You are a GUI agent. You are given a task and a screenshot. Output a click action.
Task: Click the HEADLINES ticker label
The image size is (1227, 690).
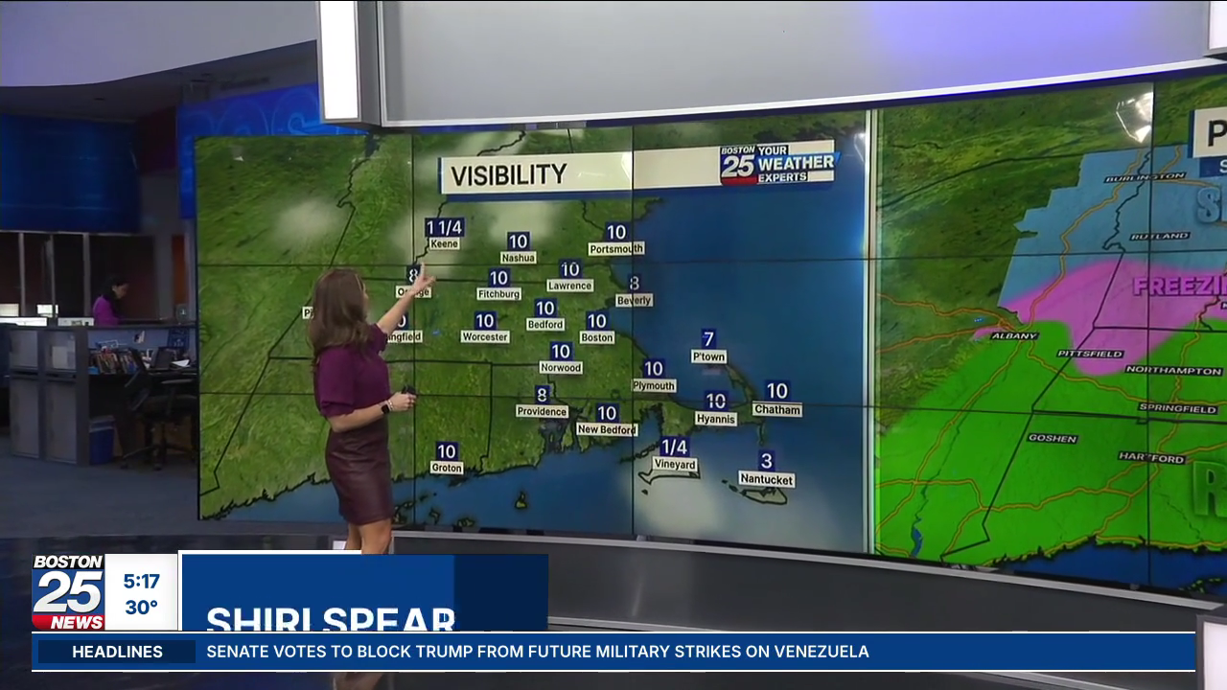117,652
